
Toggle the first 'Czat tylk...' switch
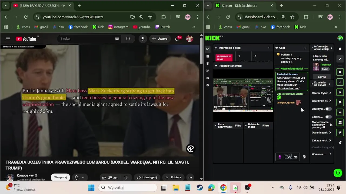[328, 109]
